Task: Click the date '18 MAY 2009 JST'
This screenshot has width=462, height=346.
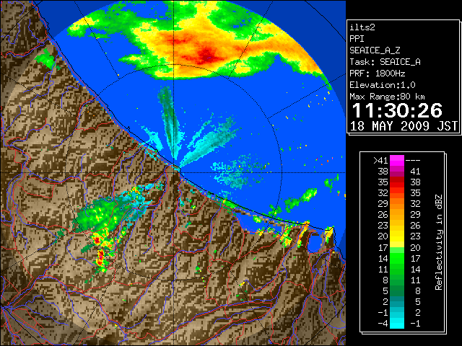Action: (x=404, y=126)
